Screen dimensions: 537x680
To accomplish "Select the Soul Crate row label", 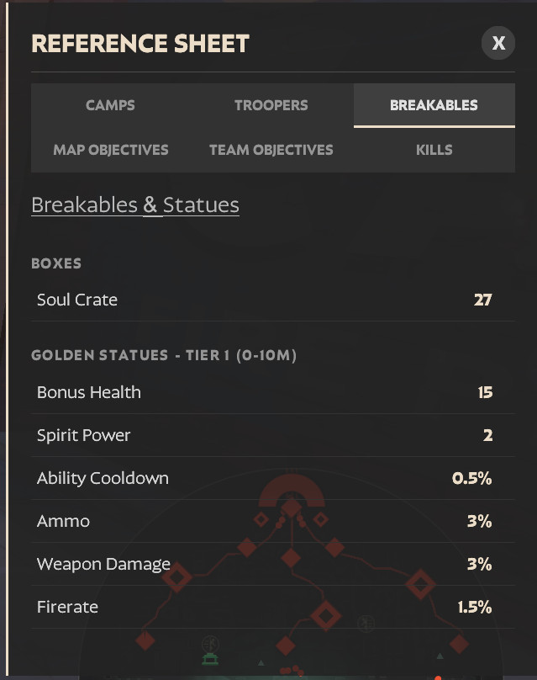I will click(x=77, y=300).
